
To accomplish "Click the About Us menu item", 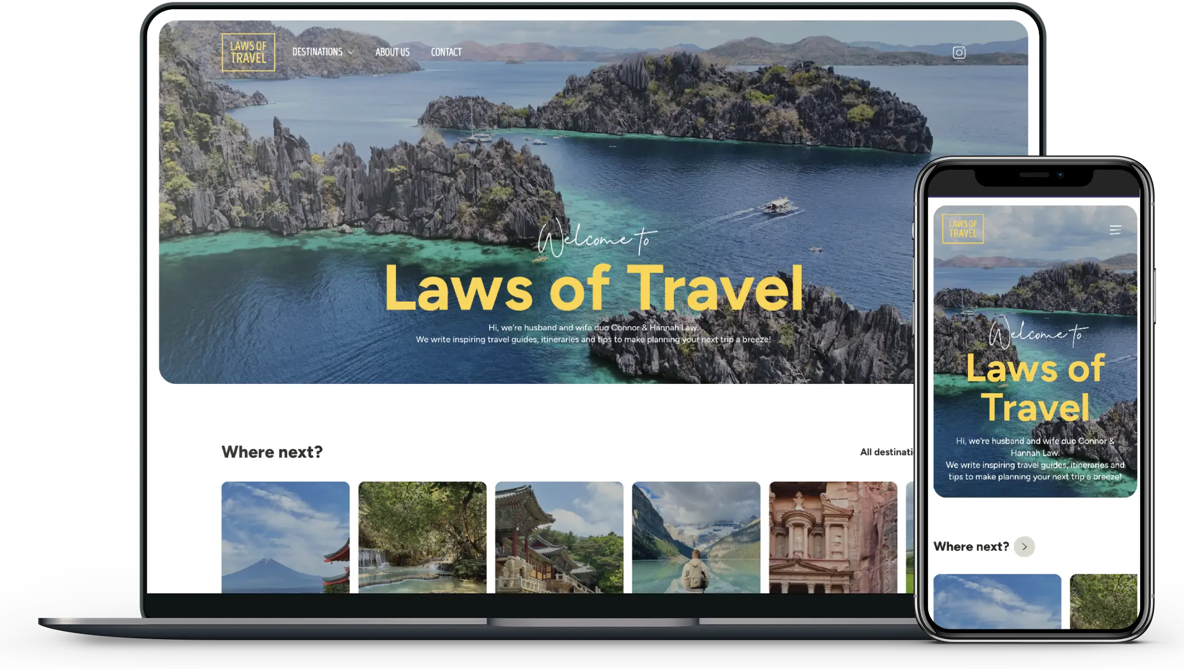I will 393,52.
